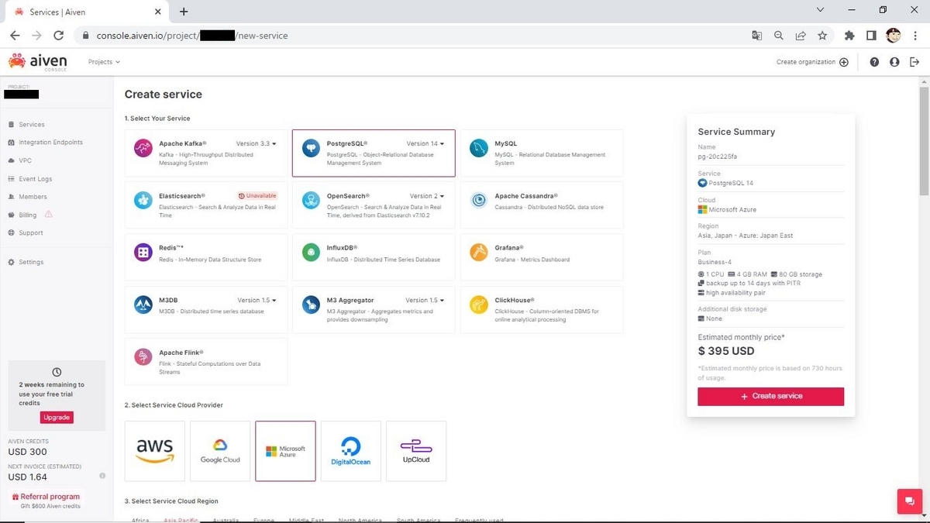Image resolution: width=930 pixels, height=523 pixels.
Task: Choose the InfluxDB service icon
Action: click(311, 252)
